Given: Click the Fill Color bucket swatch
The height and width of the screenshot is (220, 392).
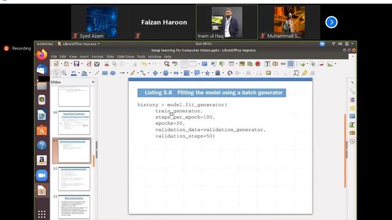Looking at the screenshot, I should (85, 73).
